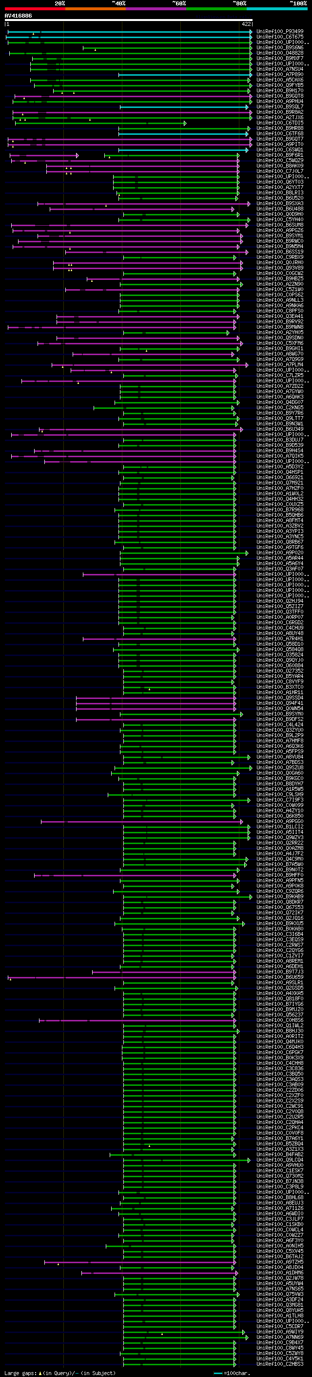Viewport: 312px width, 1377px height.
Task: Click the UniRef100_C6TF68 label
Action: tap(280, 134)
